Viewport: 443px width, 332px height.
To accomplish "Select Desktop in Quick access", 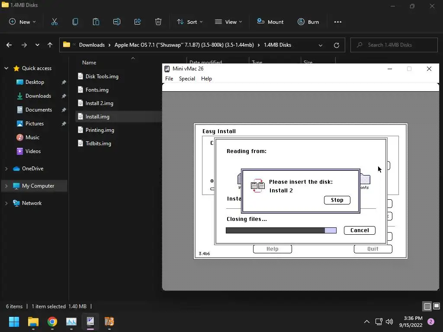I will tap(35, 82).
